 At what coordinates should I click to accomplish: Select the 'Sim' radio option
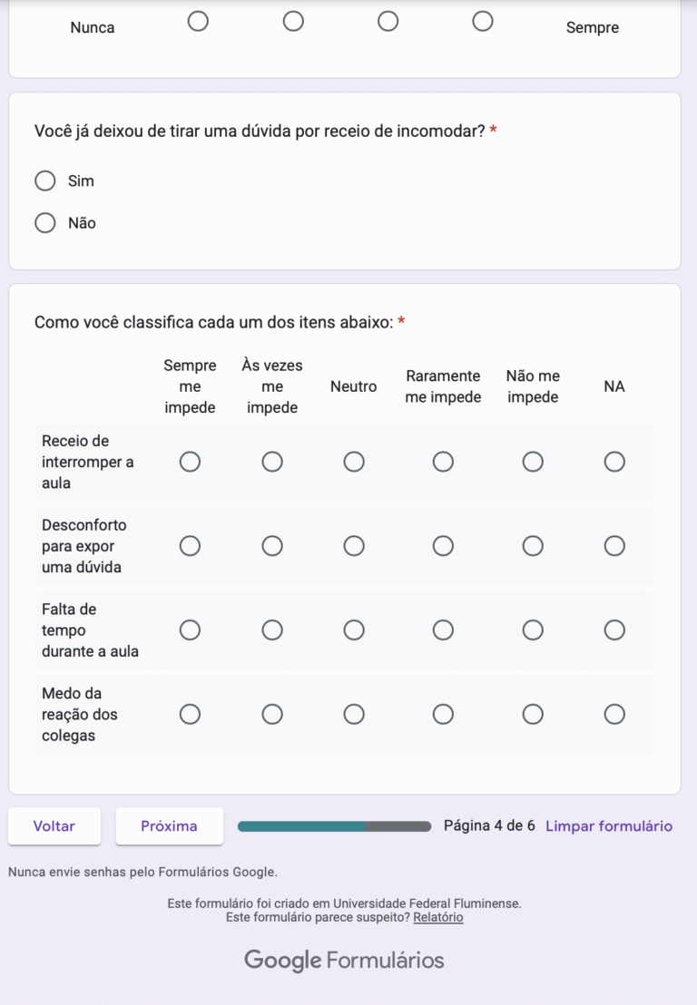[x=45, y=181]
